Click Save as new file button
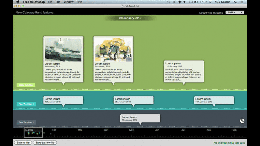260x146 pixels. point(45,142)
